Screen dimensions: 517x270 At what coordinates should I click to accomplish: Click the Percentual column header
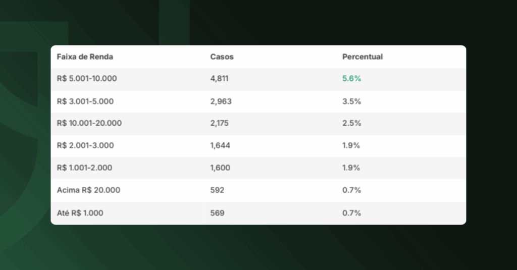(363, 57)
